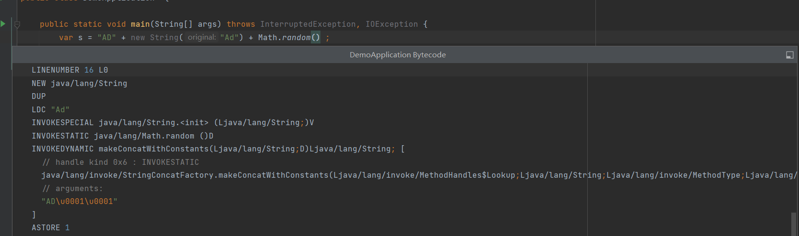
Task: Click the DUP bytecode instruction
Action: (39, 97)
